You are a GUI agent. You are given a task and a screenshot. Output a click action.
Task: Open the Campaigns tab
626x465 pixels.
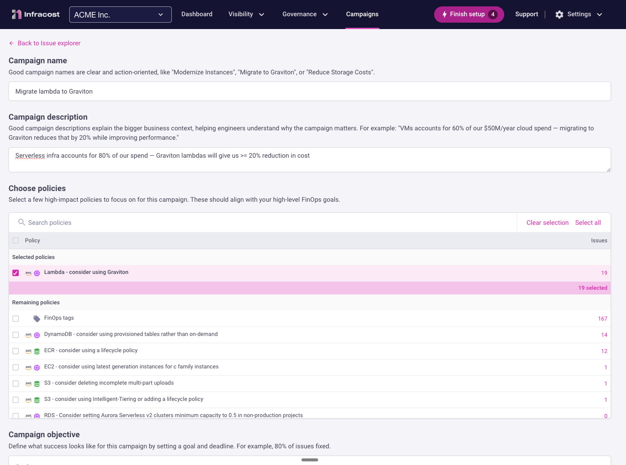pyautogui.click(x=362, y=15)
